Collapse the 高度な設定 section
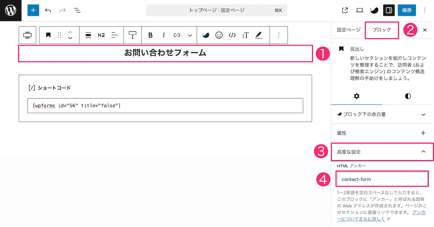Image resolution: width=434 pixels, height=227 pixels. click(382, 152)
